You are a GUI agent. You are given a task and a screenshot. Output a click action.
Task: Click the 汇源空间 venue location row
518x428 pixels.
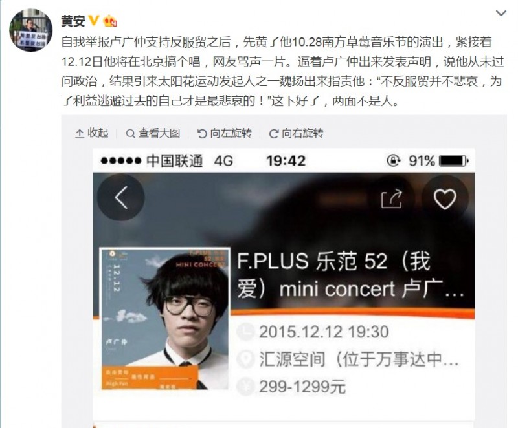coord(348,359)
